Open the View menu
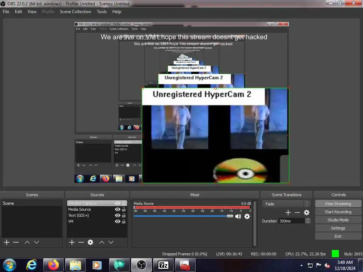 32,12
